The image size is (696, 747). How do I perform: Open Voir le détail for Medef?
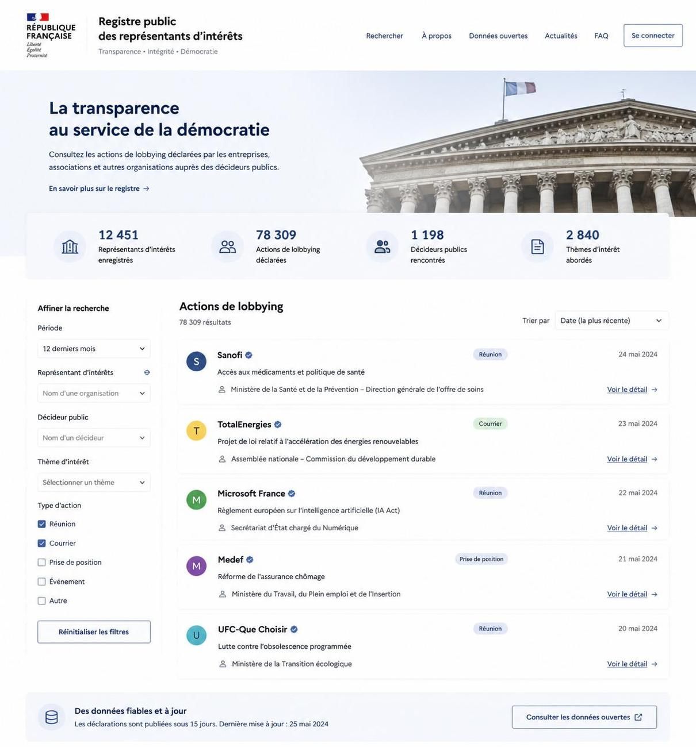click(632, 594)
